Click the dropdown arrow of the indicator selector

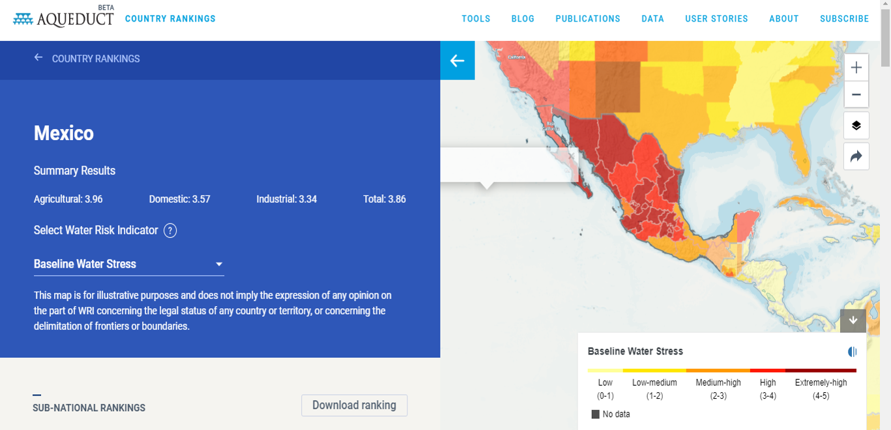(219, 264)
